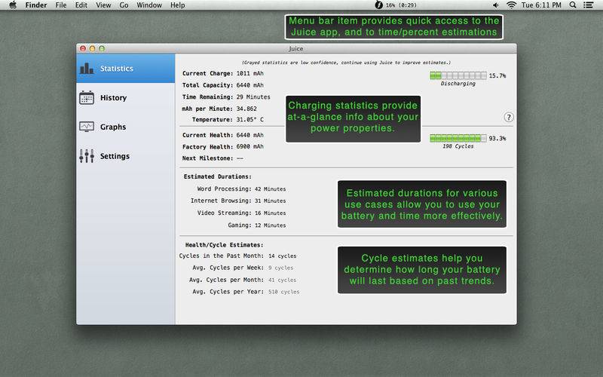Minimize the Juice window
The height and width of the screenshot is (377, 603).
pyautogui.click(x=92, y=48)
